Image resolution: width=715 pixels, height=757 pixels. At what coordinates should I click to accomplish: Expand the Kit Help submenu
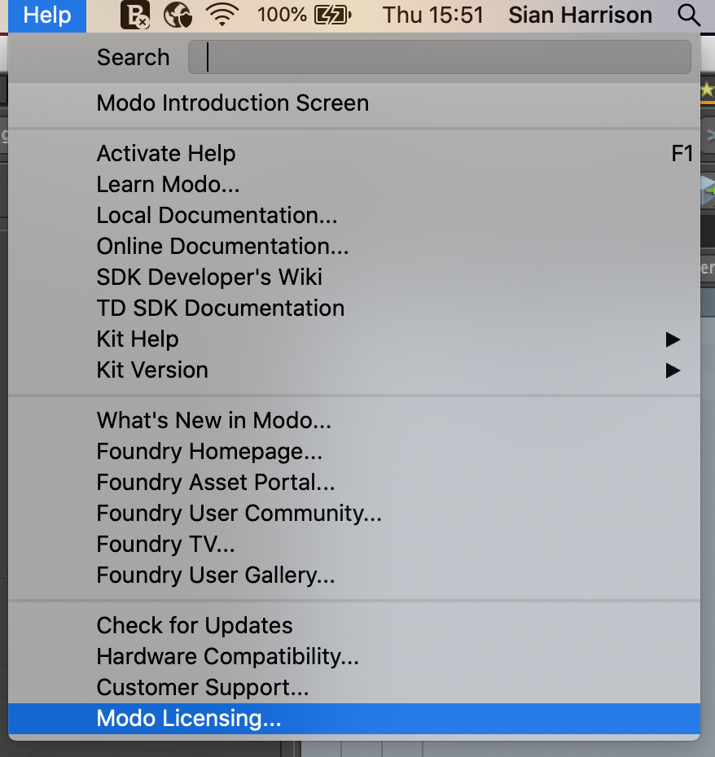coord(354,339)
